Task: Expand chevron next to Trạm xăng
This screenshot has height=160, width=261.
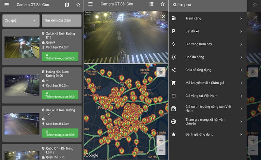Action: coord(241,19)
